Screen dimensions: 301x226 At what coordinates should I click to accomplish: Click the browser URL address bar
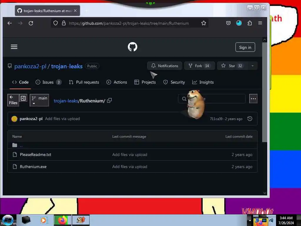pyautogui.click(x=129, y=23)
